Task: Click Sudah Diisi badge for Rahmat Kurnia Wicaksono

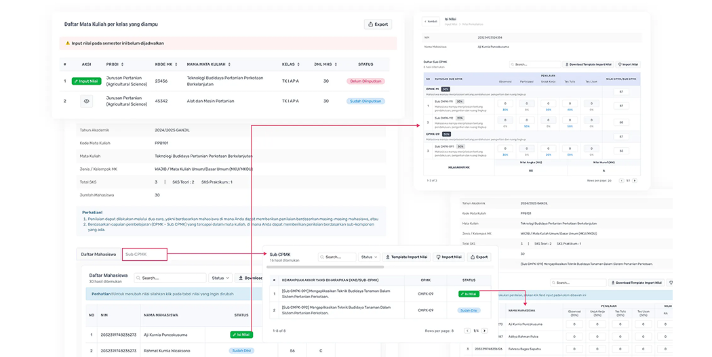Action: coord(241,351)
